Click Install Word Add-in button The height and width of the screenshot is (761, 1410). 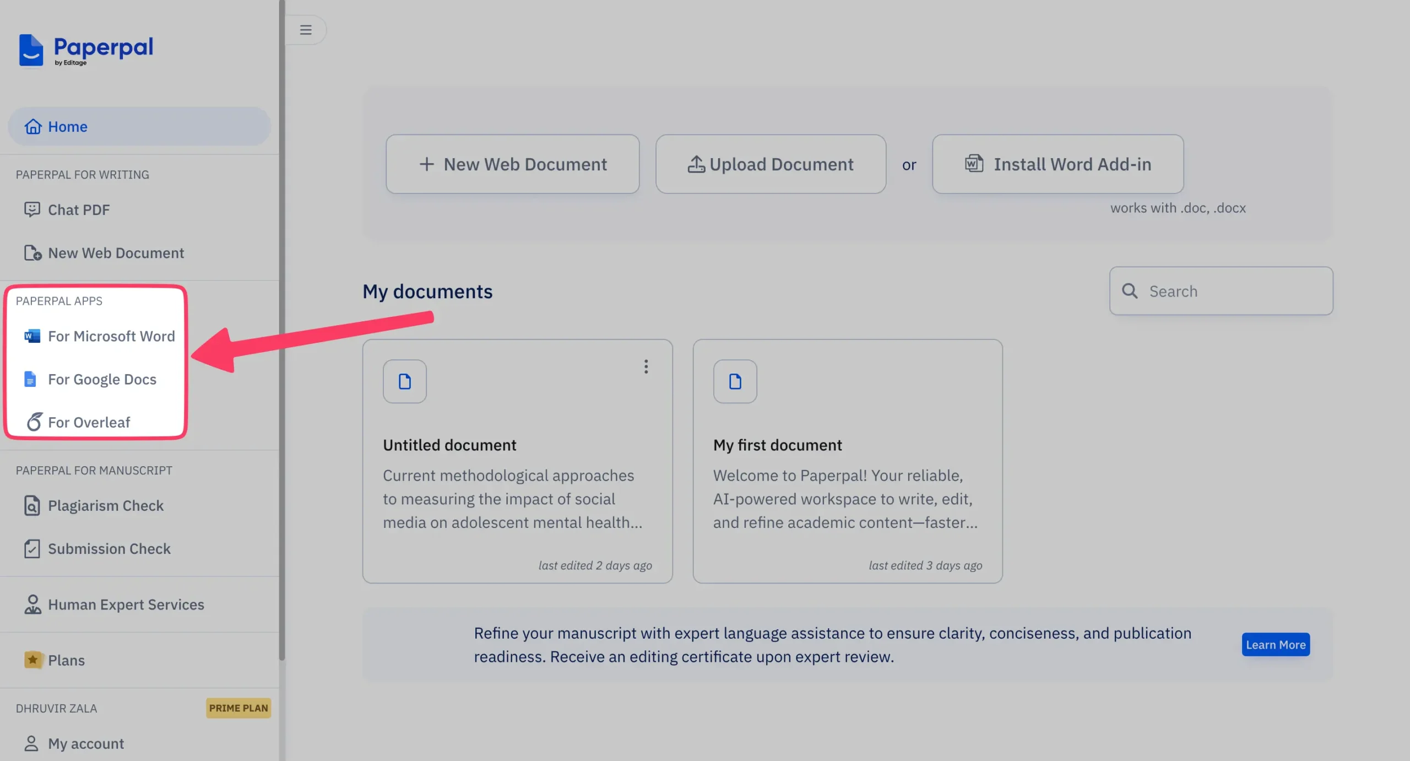pos(1058,164)
